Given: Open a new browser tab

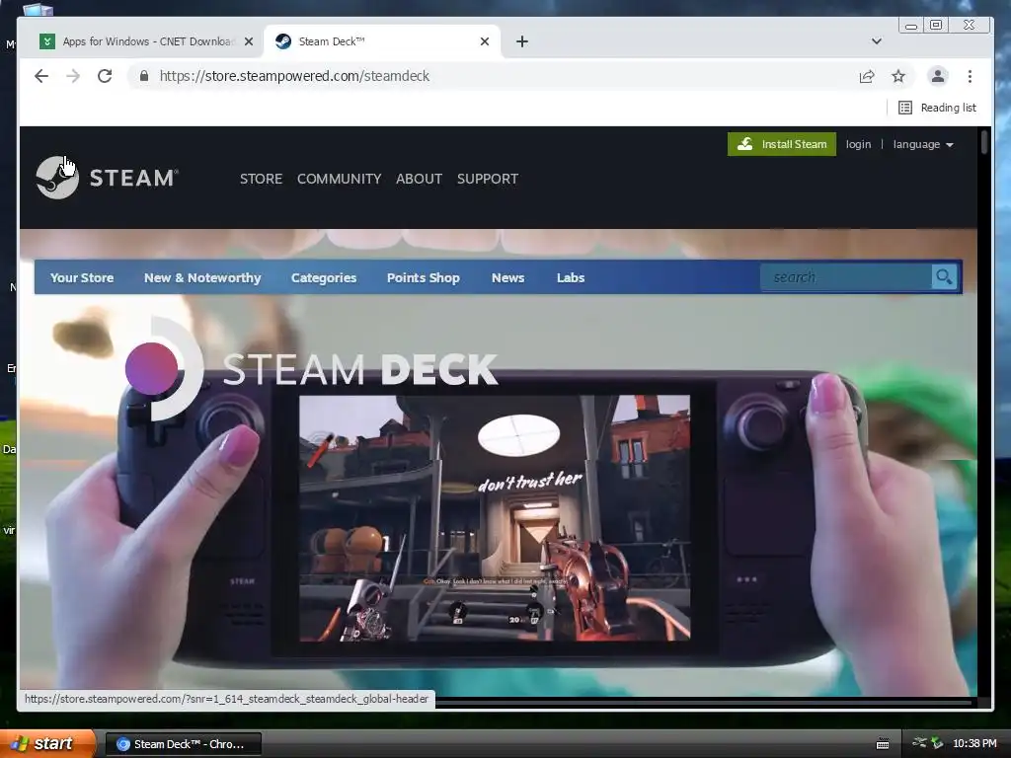Looking at the screenshot, I should [522, 41].
